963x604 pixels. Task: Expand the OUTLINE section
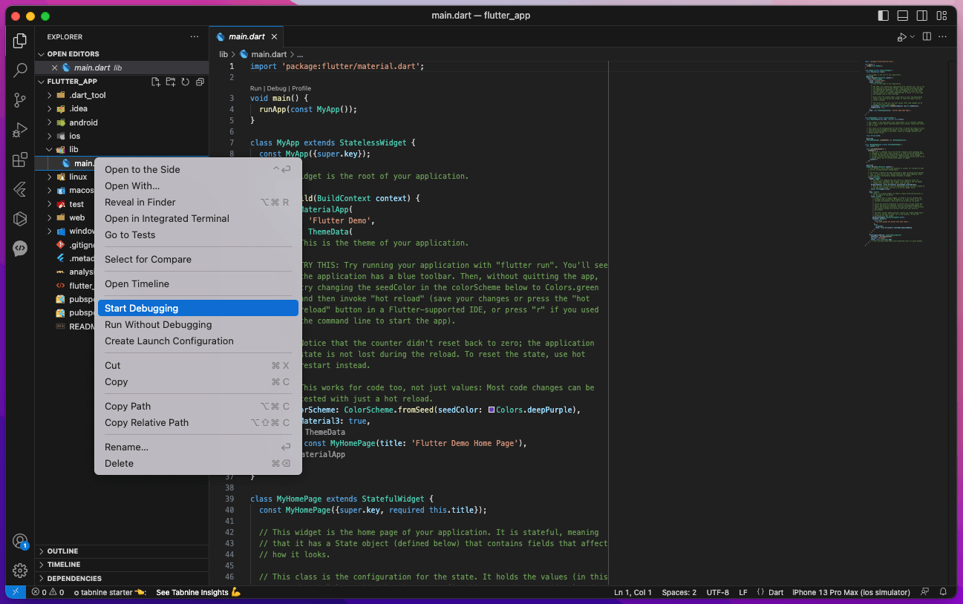pos(62,551)
